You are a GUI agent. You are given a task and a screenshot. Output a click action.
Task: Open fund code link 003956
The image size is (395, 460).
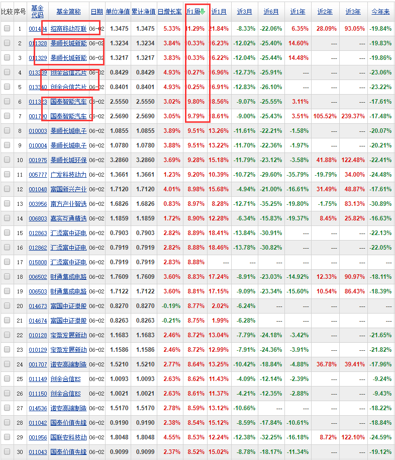pos(38,204)
